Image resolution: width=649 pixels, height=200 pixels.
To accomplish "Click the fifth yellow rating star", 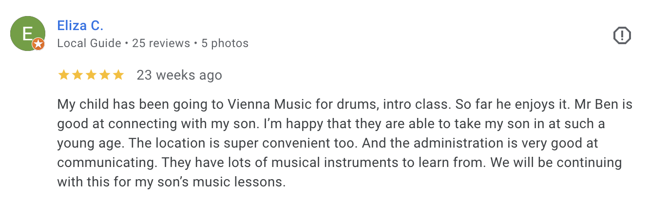I will pos(118,75).
